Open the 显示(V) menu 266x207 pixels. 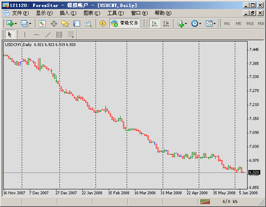pyautogui.click(x=44, y=13)
